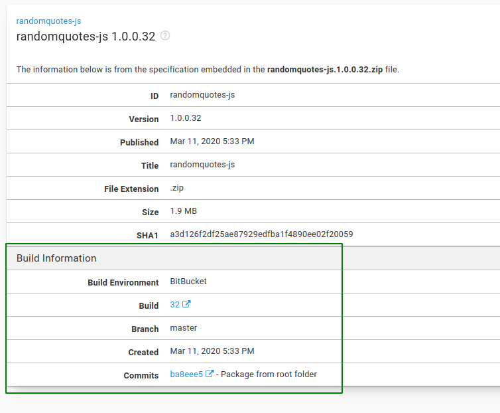Click the .zip file extension value
Image resolution: width=500 pixels, height=413 pixels.
[177, 188]
